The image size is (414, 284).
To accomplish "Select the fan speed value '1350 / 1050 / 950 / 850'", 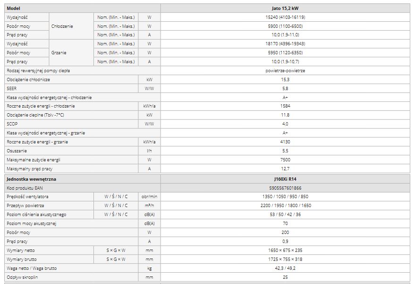I will (285, 197).
